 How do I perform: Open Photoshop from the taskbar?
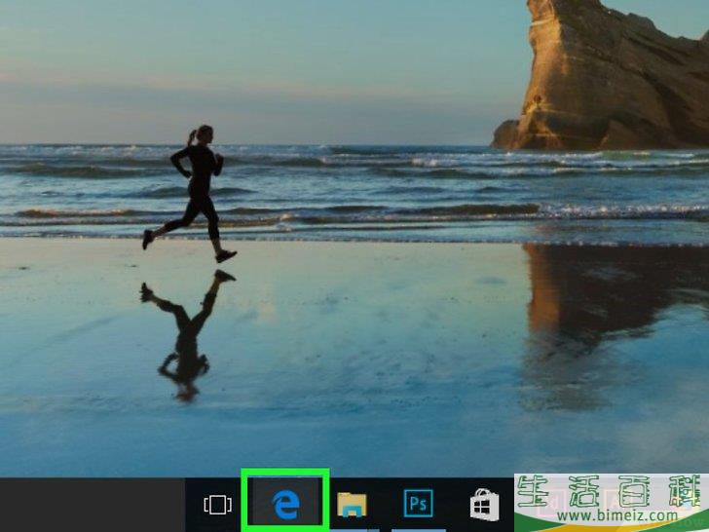click(x=418, y=503)
